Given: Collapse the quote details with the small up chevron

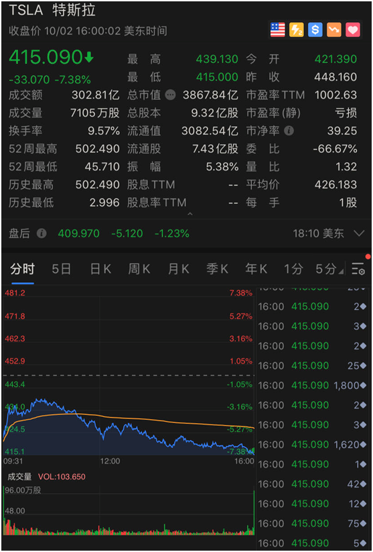Looking at the screenshot, I should [x=190, y=214].
